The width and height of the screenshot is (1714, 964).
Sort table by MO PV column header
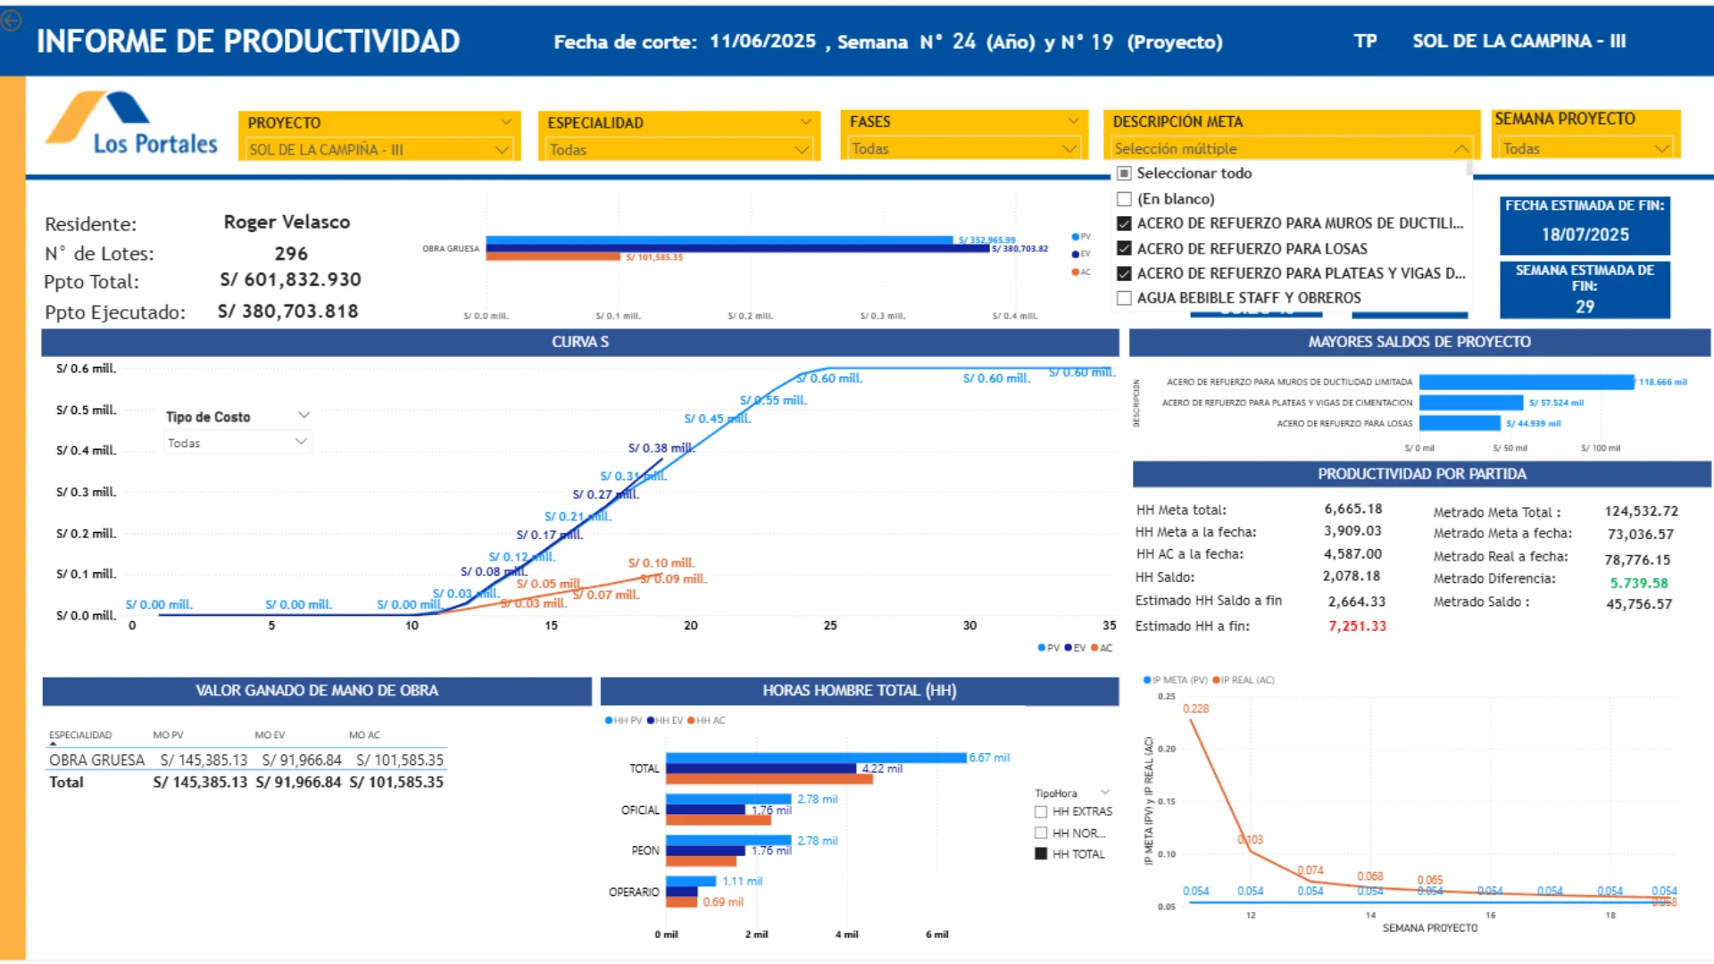click(168, 735)
